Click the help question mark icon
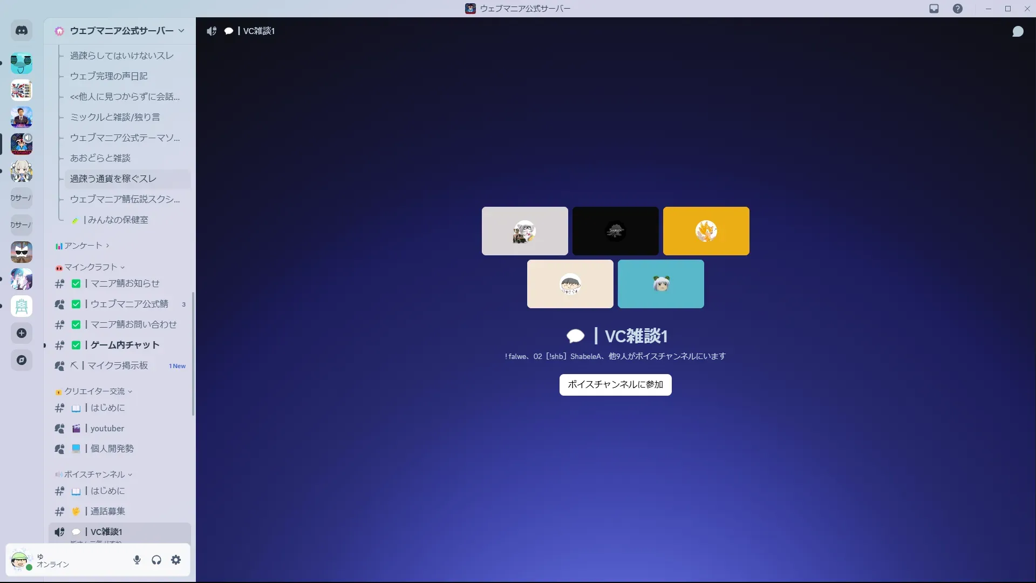The image size is (1036, 583). [958, 9]
